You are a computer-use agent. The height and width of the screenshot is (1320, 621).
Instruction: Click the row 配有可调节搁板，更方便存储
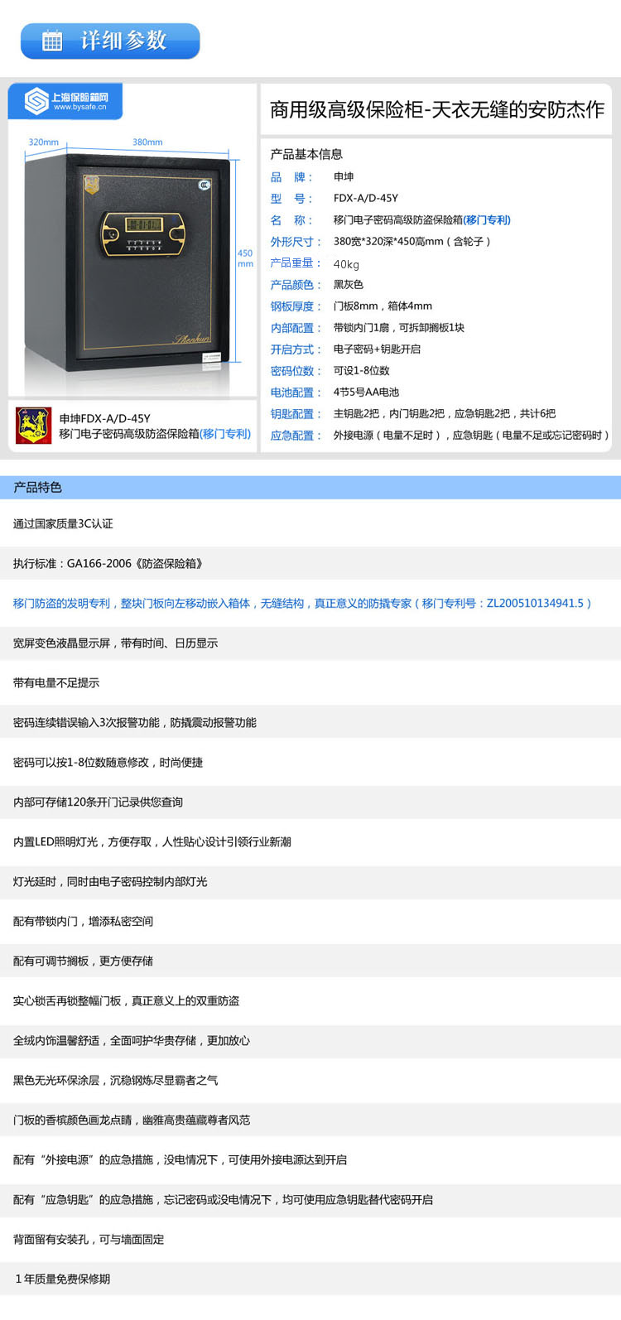pyautogui.click(x=310, y=961)
